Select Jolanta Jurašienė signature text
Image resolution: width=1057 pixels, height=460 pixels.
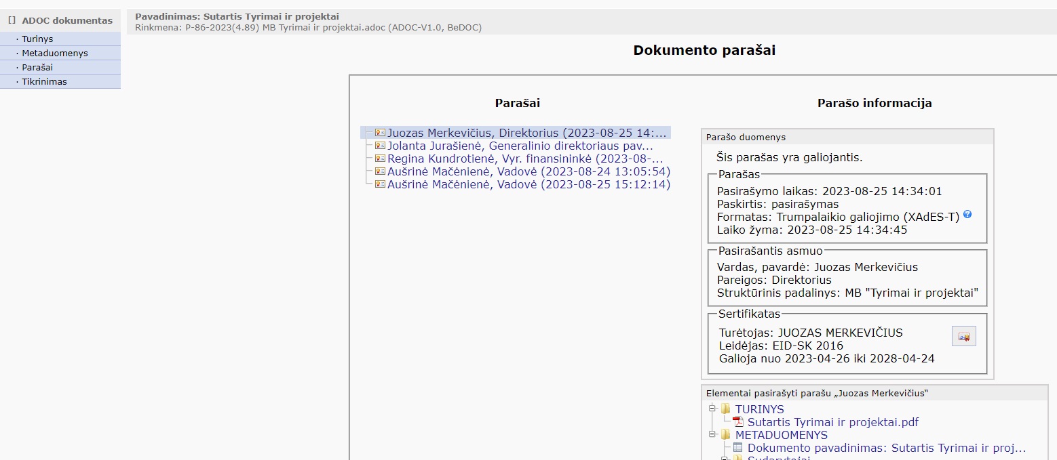tap(520, 146)
